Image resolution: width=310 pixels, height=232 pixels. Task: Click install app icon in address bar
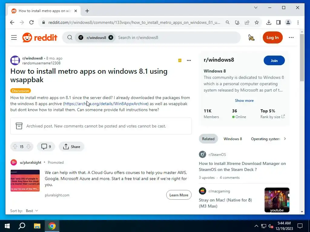click(x=237, y=22)
